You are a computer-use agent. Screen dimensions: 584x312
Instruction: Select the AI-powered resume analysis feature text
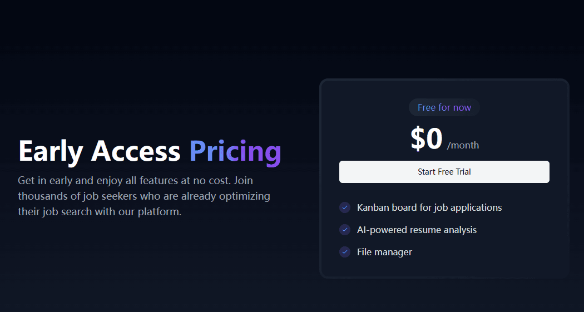pos(417,230)
